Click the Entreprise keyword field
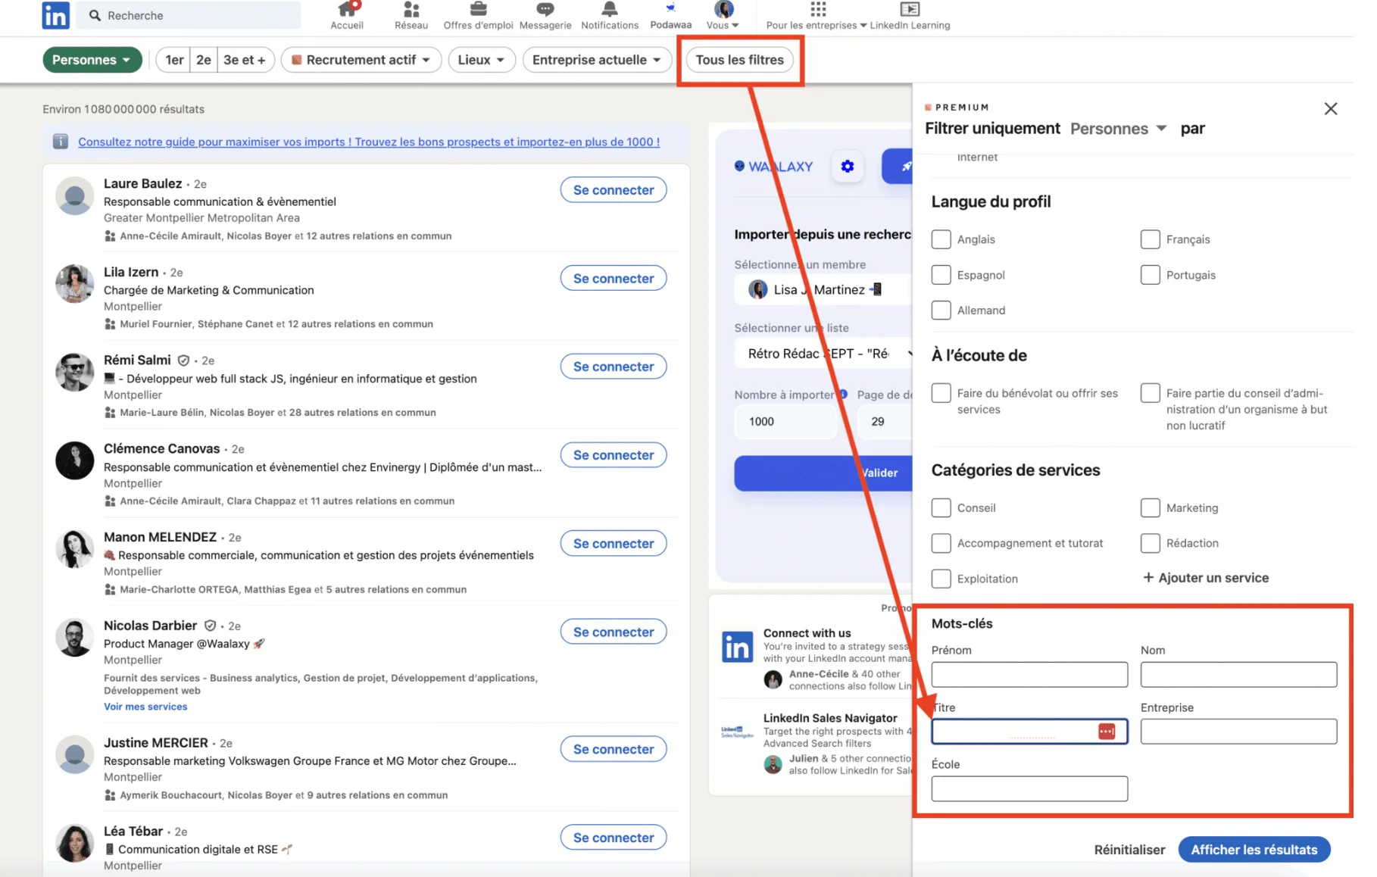This screenshot has height=877, width=1377. point(1238,732)
